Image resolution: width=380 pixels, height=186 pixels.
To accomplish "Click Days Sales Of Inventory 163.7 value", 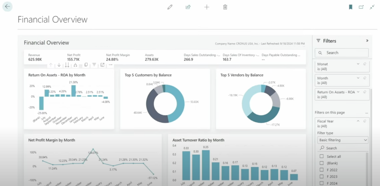I will [227, 59].
